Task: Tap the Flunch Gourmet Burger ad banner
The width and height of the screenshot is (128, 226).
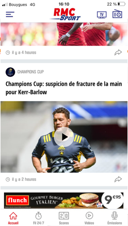Action: (64, 200)
